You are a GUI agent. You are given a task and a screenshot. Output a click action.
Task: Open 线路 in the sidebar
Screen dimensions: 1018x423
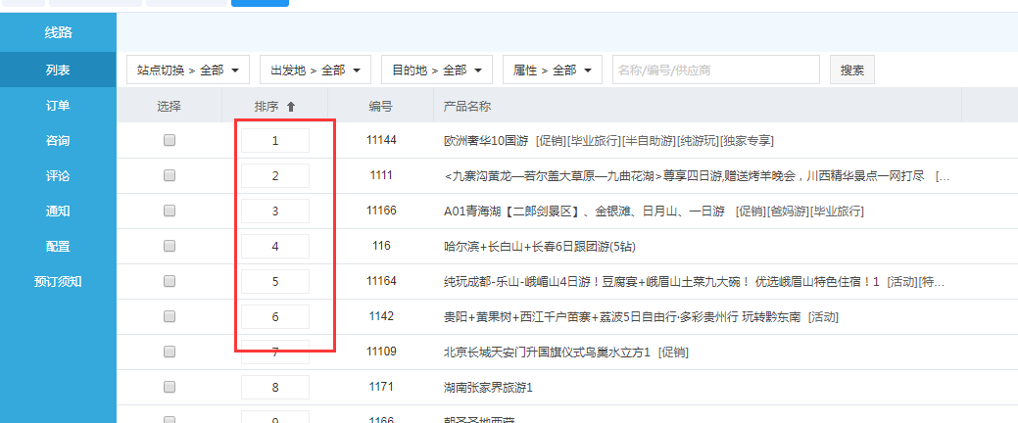[x=58, y=33]
